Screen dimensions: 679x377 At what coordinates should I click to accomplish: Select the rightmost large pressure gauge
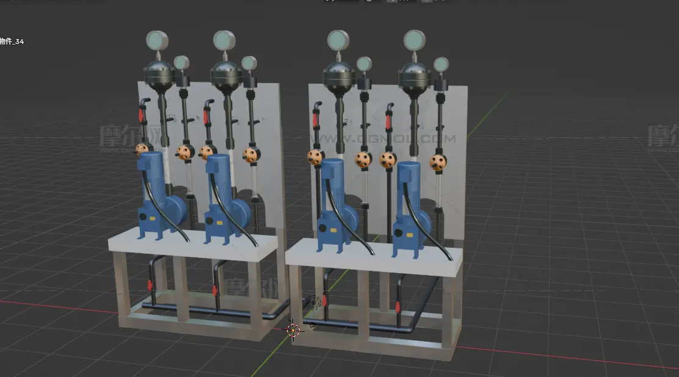pos(414,41)
